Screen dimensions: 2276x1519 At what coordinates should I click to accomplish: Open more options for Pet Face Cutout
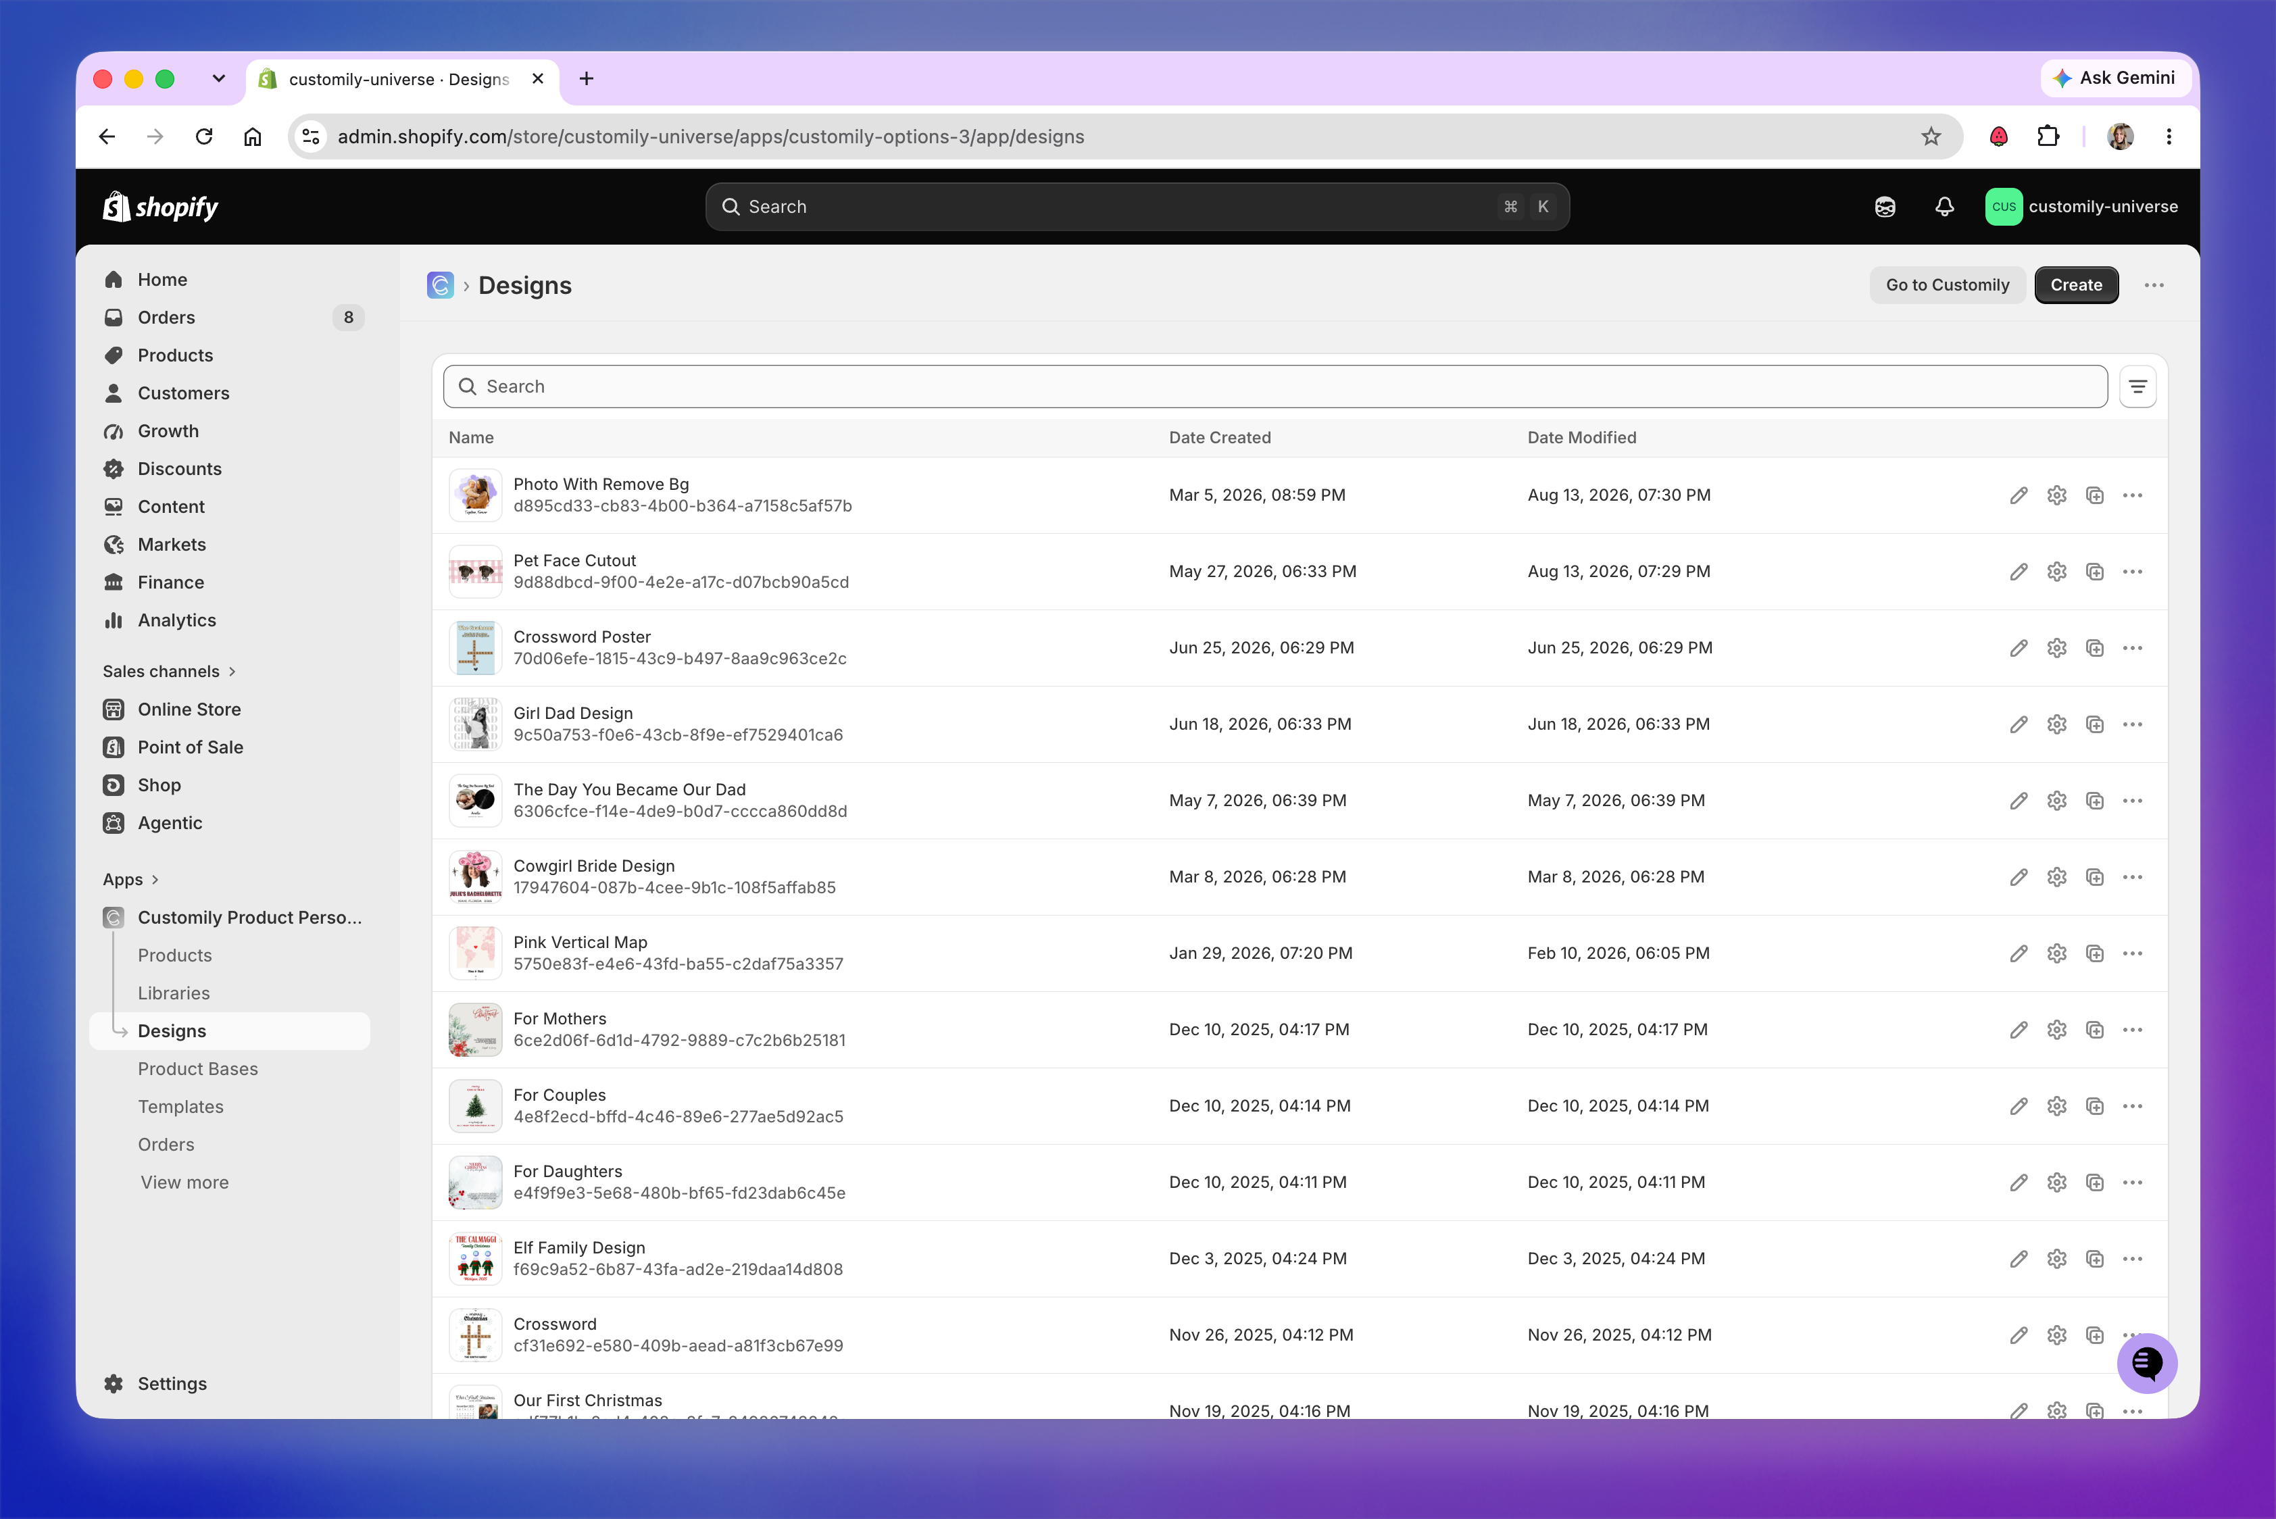pyautogui.click(x=2133, y=572)
